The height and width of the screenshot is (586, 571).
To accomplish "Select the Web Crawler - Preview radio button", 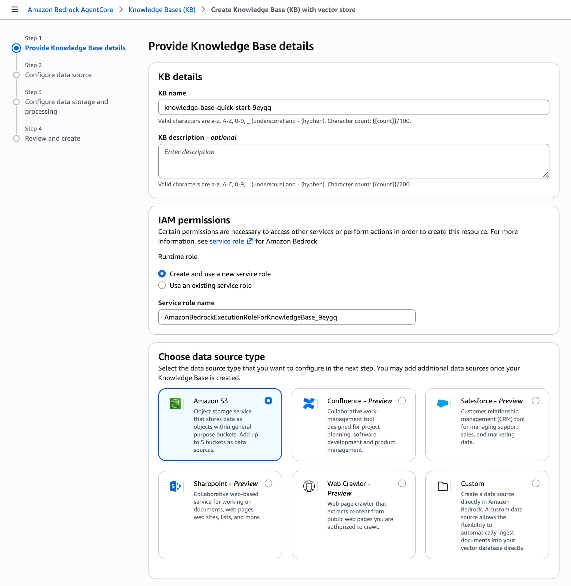I will (x=402, y=483).
